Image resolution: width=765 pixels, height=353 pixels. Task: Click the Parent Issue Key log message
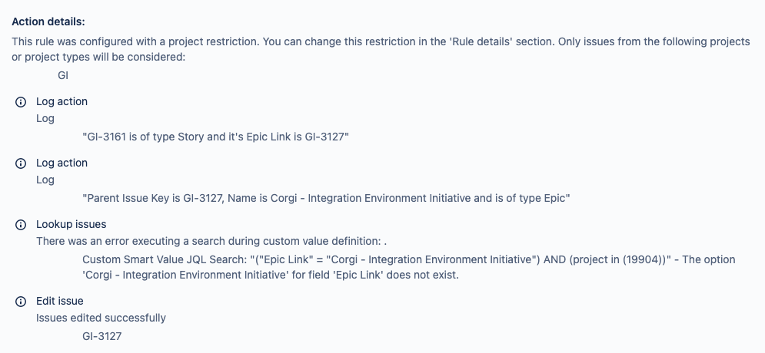[326, 198]
